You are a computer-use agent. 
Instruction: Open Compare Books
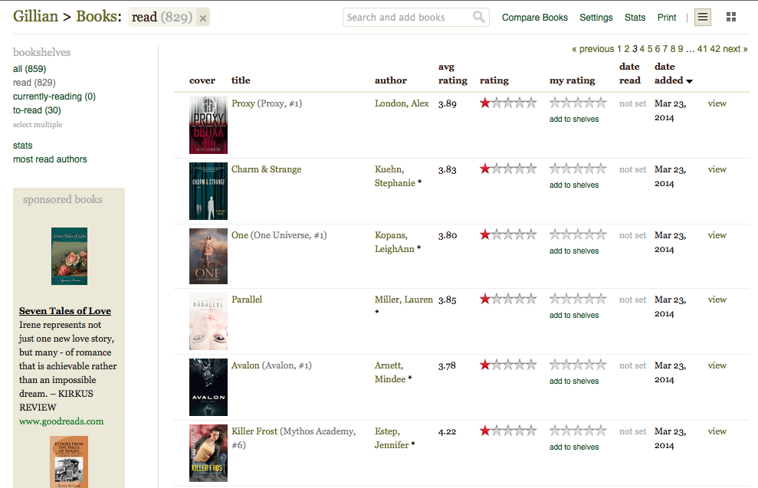click(535, 18)
